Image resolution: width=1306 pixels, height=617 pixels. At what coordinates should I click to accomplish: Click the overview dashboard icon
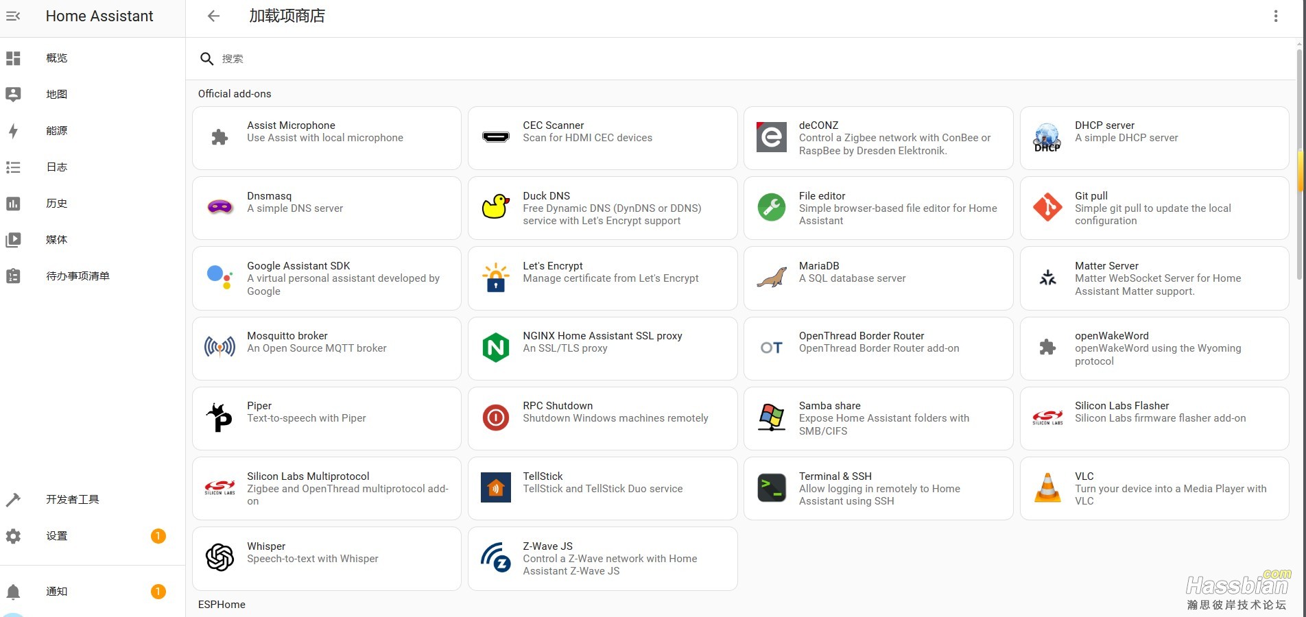point(13,58)
